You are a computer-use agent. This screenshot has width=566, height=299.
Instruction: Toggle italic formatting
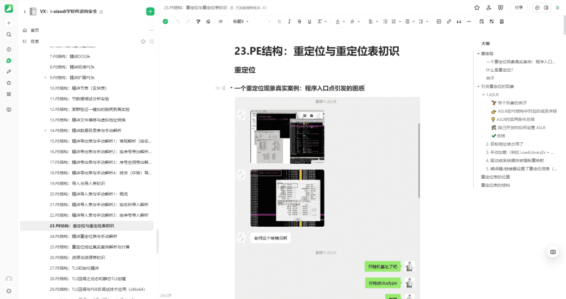click(x=289, y=22)
